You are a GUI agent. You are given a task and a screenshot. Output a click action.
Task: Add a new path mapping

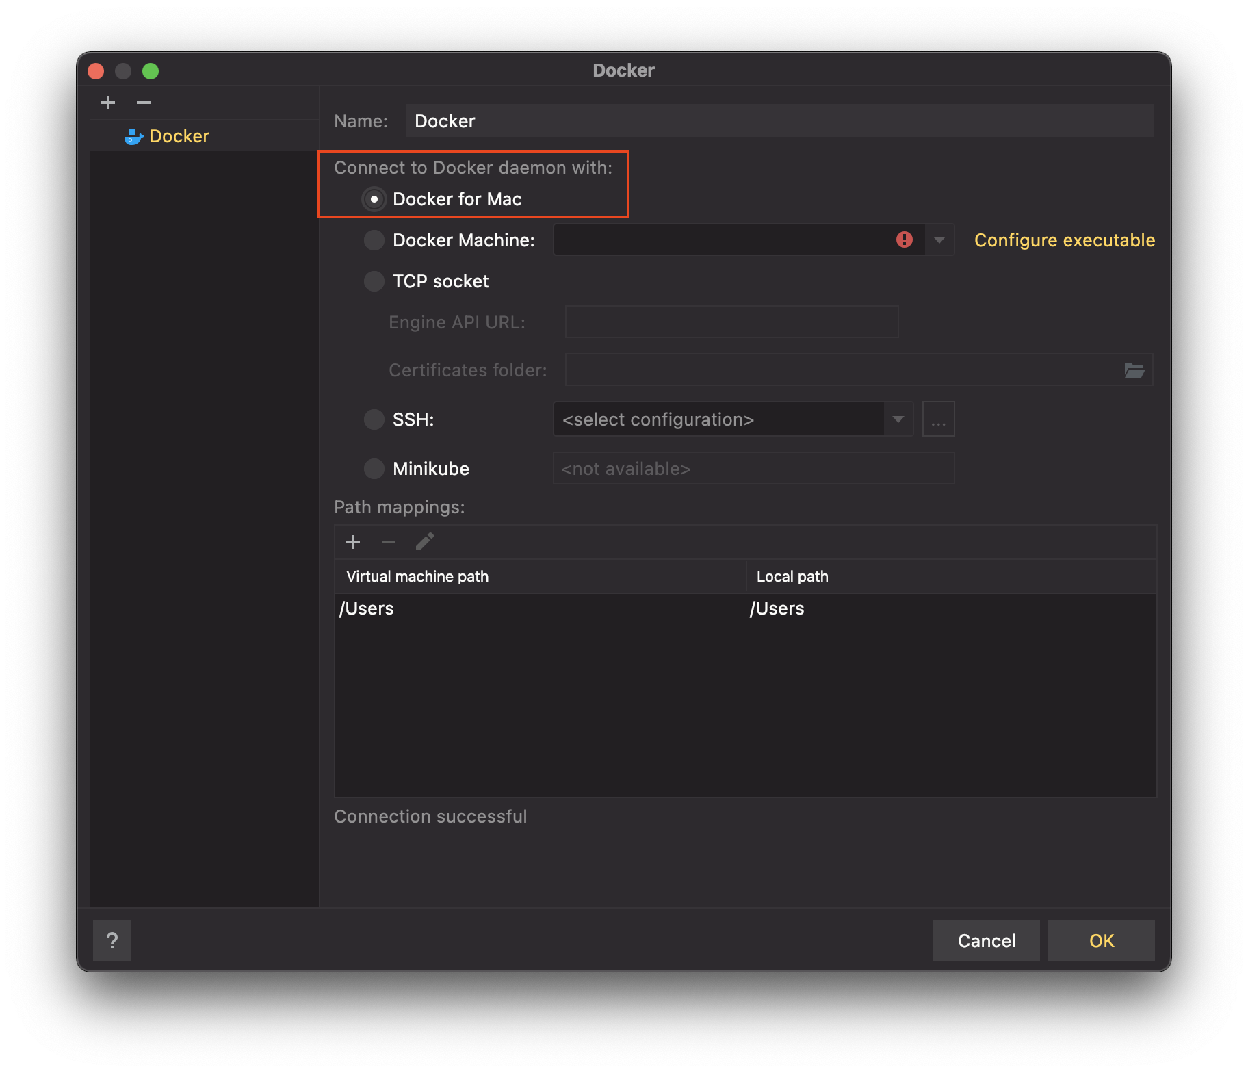coord(353,543)
